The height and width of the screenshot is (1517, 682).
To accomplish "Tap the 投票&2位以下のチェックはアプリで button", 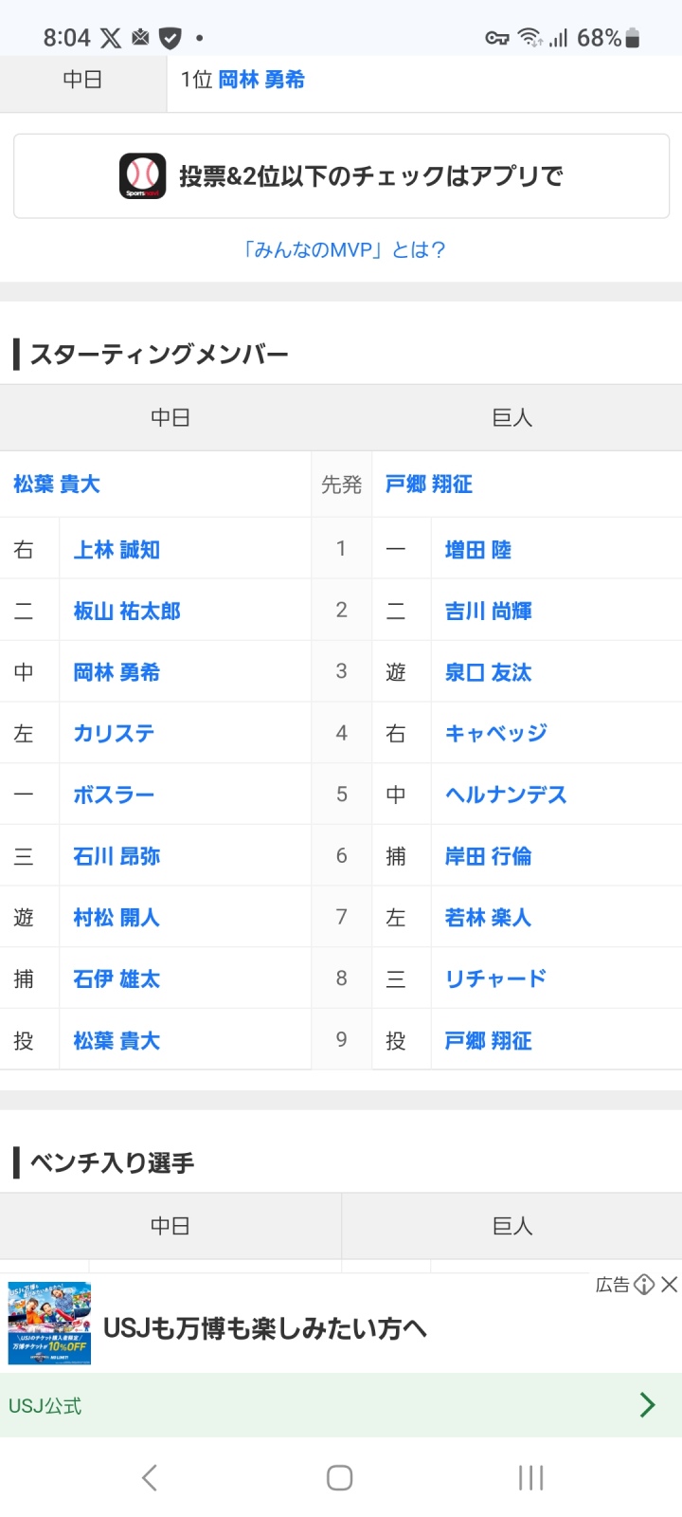I will (x=341, y=176).
